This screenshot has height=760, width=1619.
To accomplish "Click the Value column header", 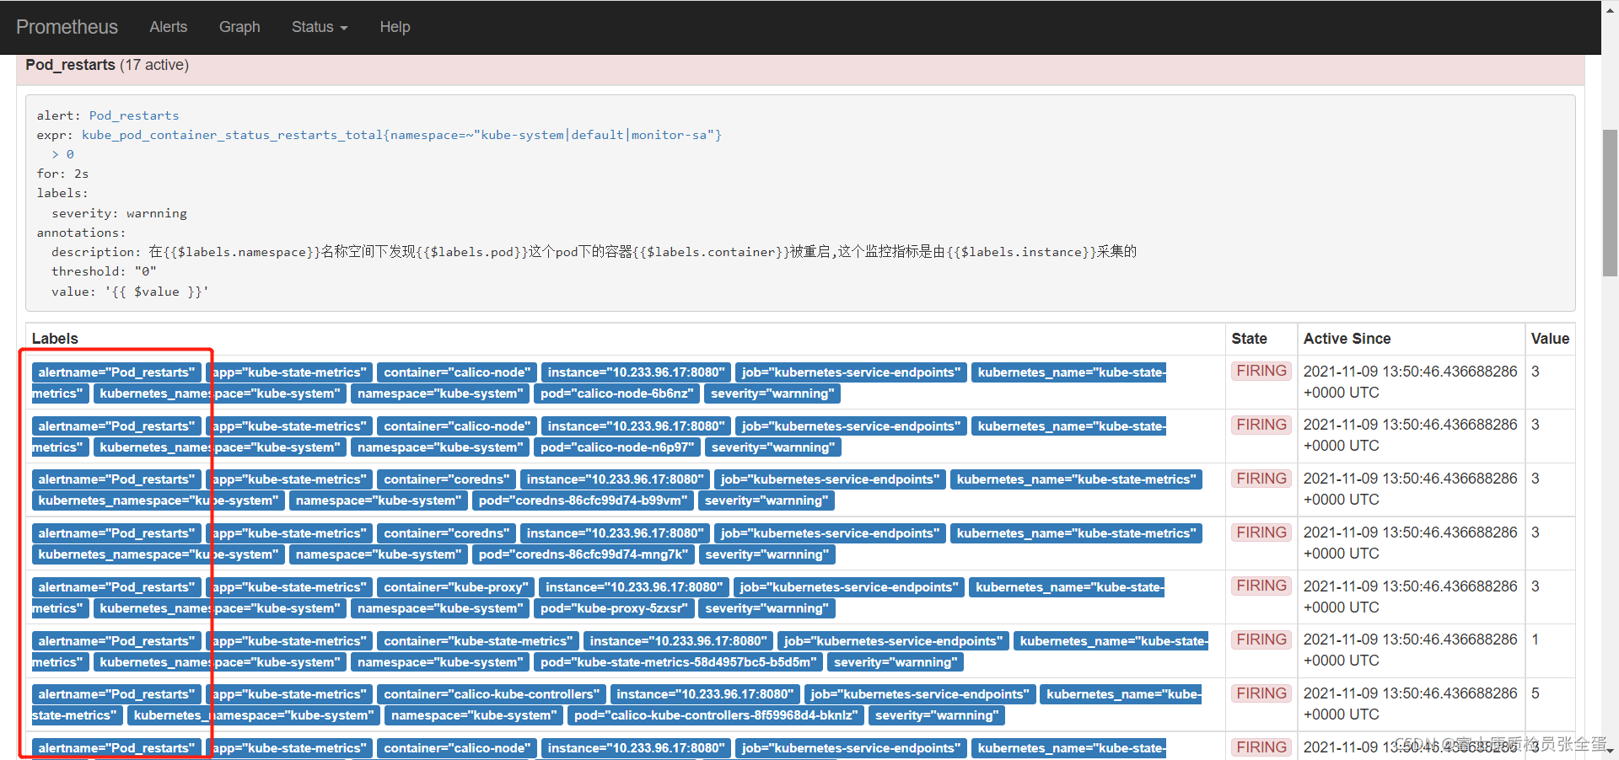I will coord(1550,339).
